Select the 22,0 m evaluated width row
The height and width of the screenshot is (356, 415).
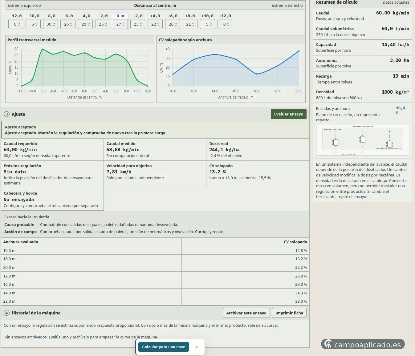click(155, 301)
